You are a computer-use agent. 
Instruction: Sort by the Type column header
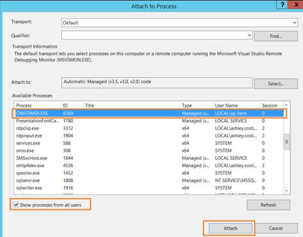[197, 105]
